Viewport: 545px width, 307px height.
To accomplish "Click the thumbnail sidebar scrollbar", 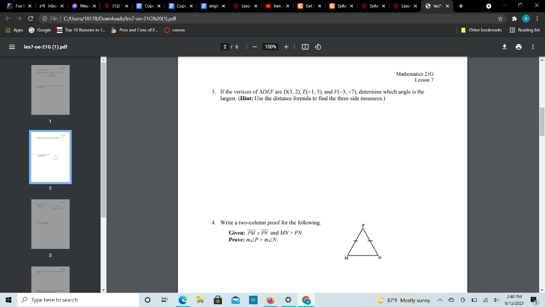I will pos(103,140).
